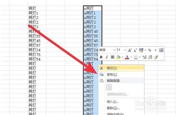Image resolution: width=176 pixels, height=115 pixels.
Task: Choose 复制(C) from context menu
Action: pos(121,74)
